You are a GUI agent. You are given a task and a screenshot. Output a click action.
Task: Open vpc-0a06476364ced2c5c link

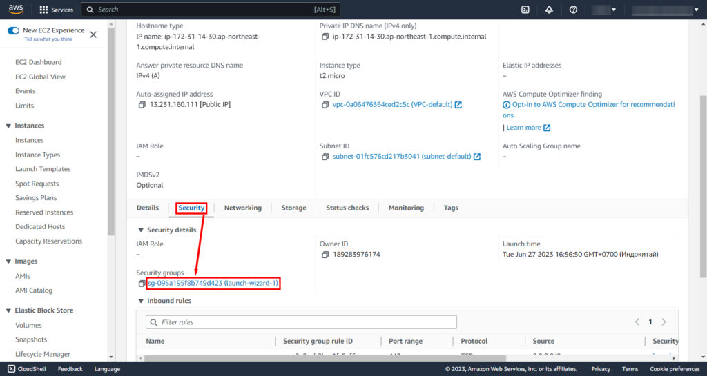tap(392, 104)
